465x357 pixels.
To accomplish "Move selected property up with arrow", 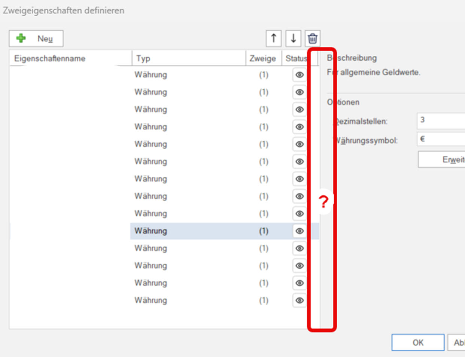I will tap(274, 38).
